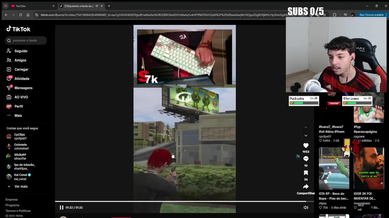This screenshot has height=218, width=389.
Task: Reload the page
Action: [x=21, y=15]
